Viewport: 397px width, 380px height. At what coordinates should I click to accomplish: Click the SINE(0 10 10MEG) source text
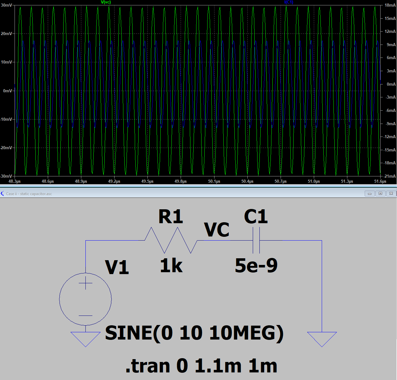[194, 333]
